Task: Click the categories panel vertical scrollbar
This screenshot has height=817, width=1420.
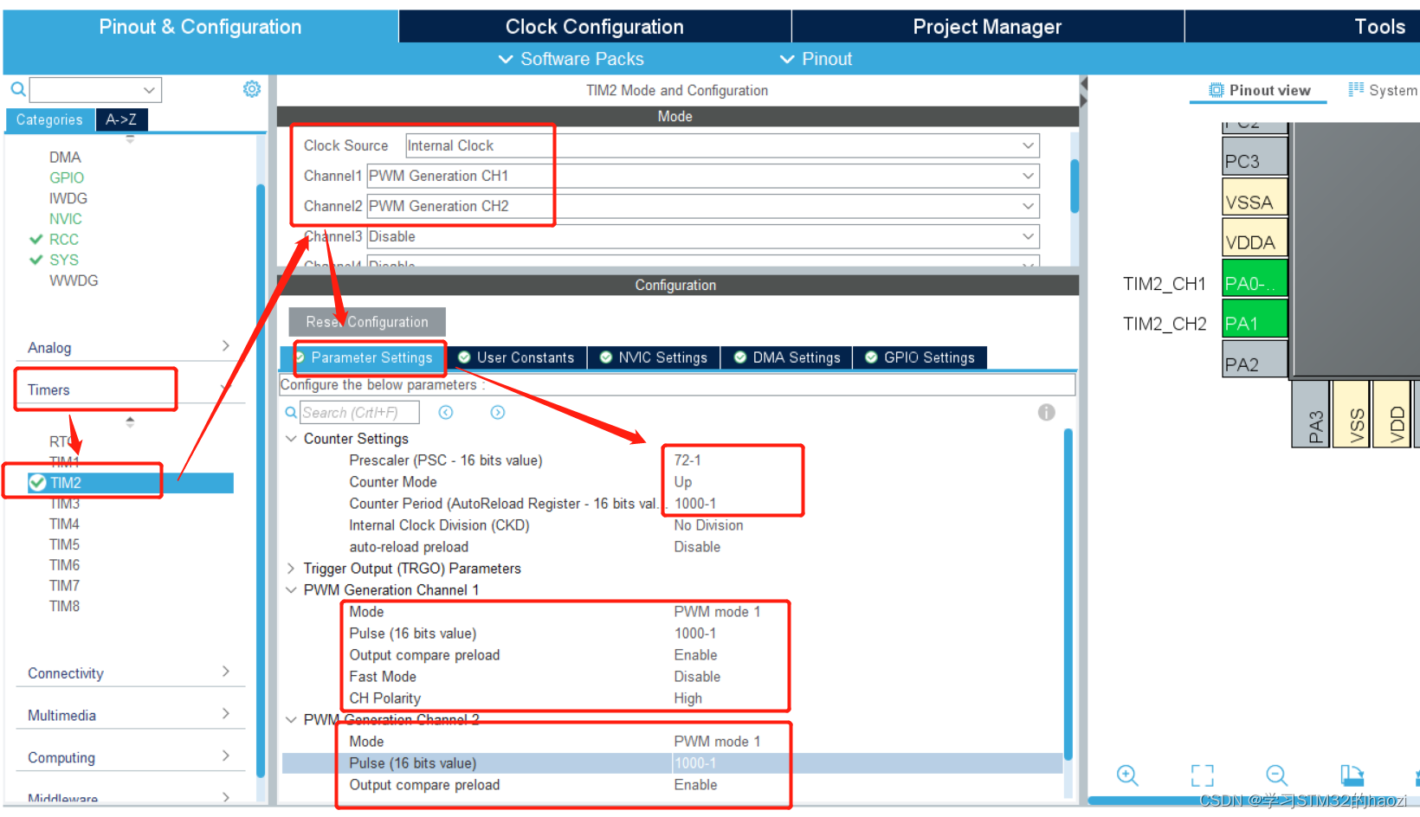Action: click(x=261, y=479)
